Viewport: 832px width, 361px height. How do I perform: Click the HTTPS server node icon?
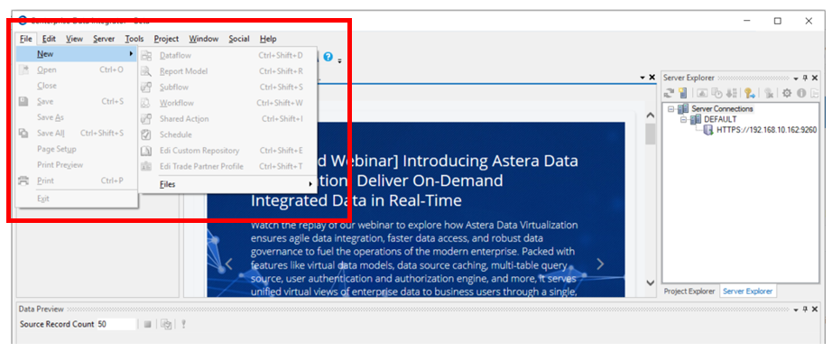pos(708,131)
